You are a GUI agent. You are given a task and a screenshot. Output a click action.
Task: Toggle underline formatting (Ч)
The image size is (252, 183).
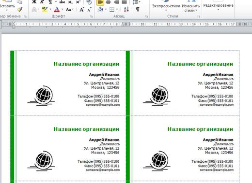[x=50, y=1]
